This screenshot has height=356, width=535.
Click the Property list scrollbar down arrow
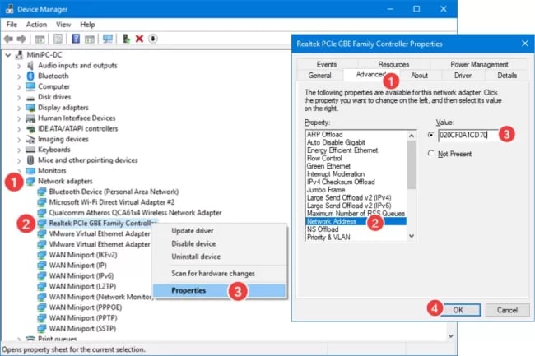click(412, 236)
